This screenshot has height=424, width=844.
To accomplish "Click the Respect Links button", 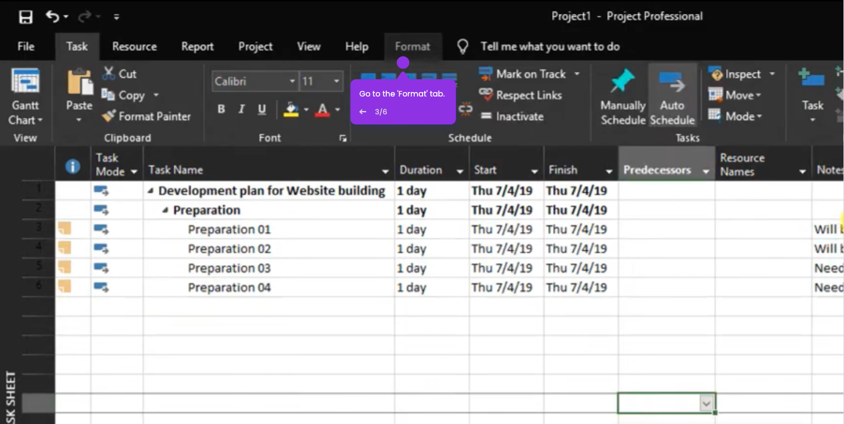I will (521, 95).
